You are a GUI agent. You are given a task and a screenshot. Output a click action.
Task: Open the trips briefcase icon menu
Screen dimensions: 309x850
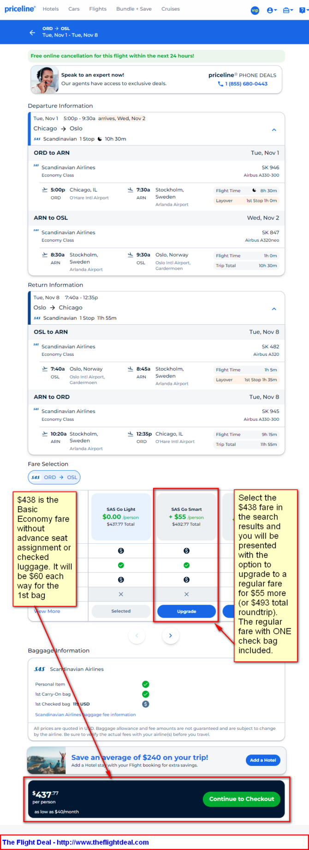coord(288,10)
